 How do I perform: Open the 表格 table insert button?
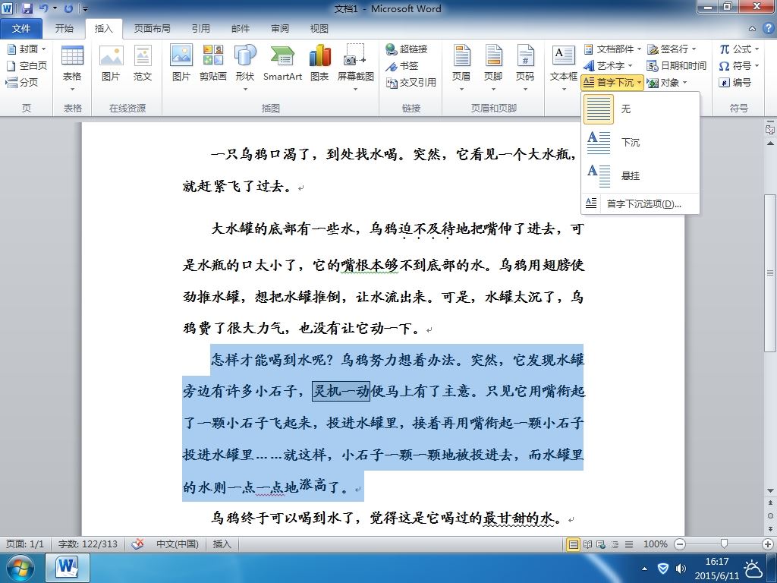click(72, 68)
